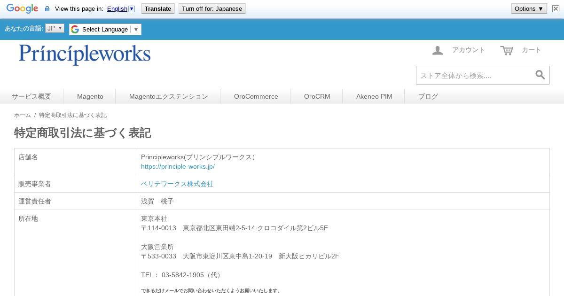
Task: Click the lock icon beside View this page
Action: pos(47,9)
